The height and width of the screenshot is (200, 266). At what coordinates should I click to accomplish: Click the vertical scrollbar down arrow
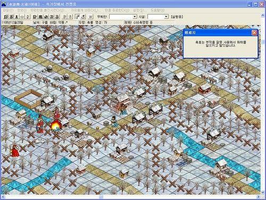263,192
